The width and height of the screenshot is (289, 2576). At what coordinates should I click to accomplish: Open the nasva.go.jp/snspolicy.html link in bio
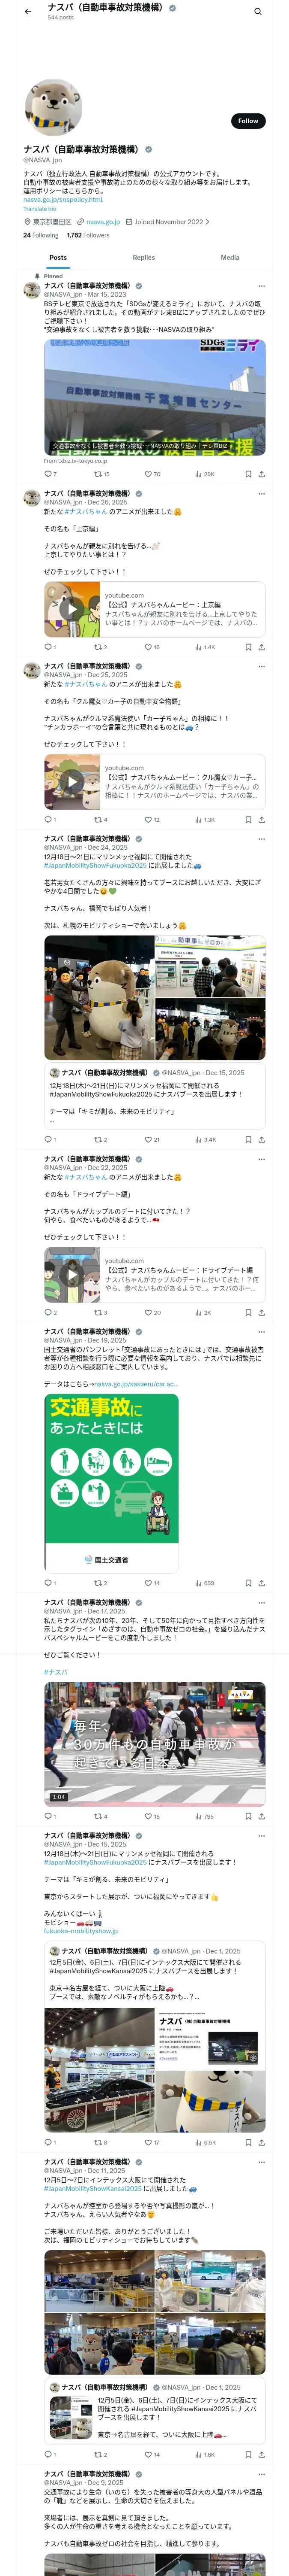[x=63, y=199]
